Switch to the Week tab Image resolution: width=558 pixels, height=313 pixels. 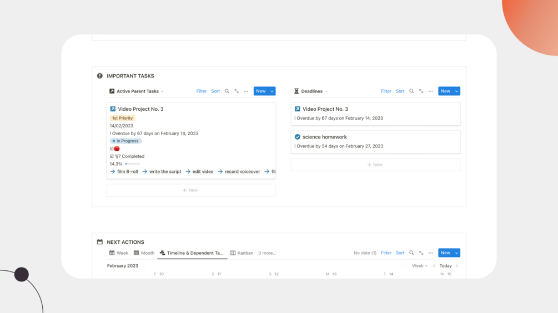pos(118,253)
